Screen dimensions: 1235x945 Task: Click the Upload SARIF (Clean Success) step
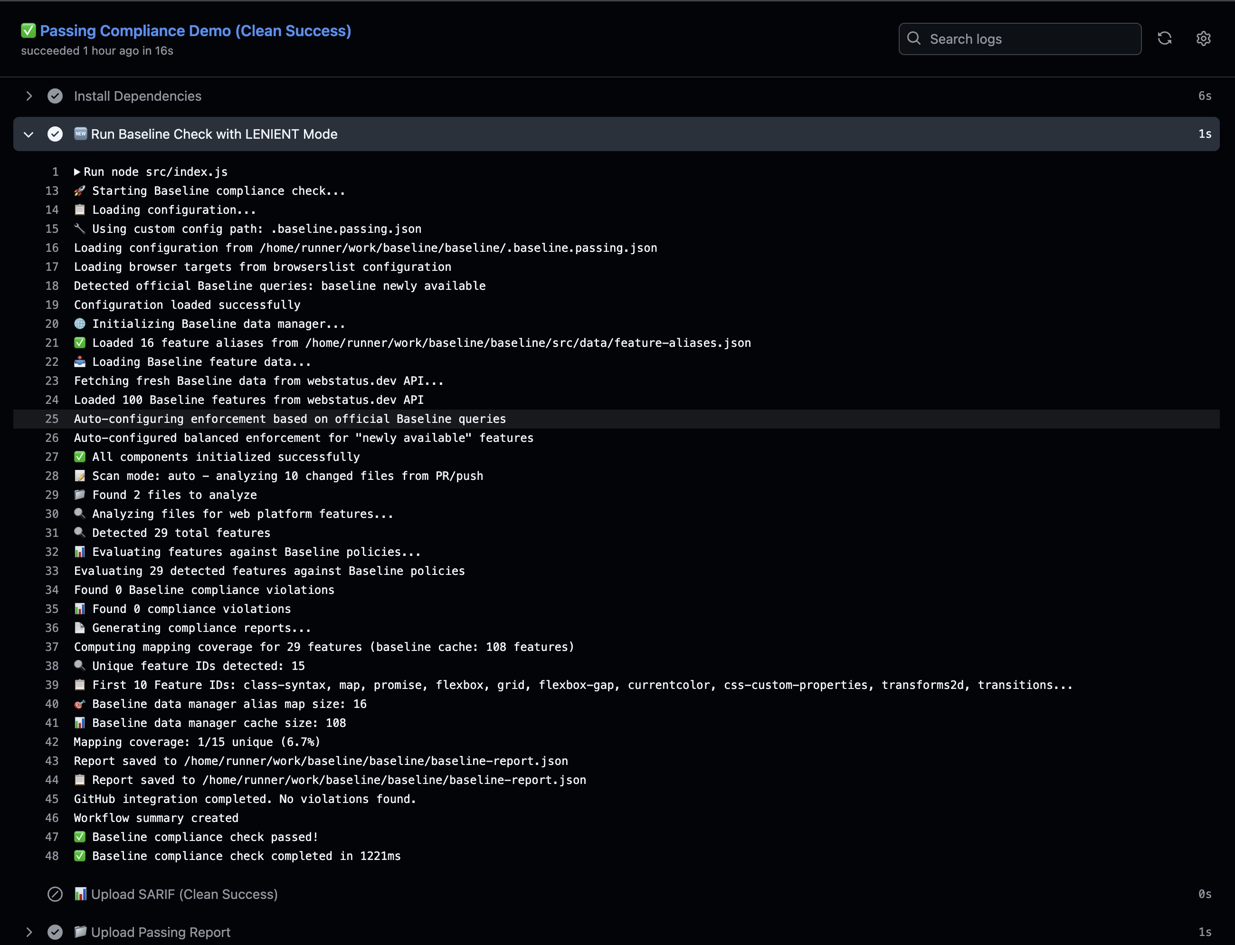(x=184, y=894)
